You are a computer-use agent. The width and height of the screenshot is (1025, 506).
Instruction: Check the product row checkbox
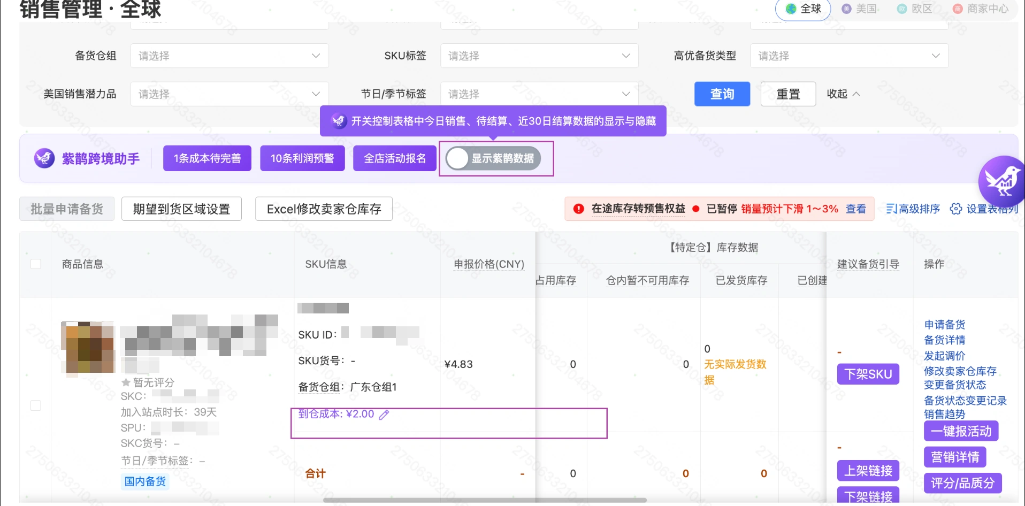(36, 405)
